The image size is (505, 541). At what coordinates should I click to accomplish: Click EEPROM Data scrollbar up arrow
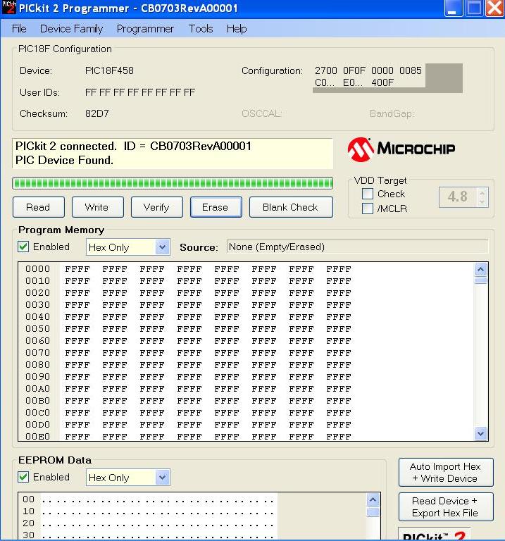373,499
